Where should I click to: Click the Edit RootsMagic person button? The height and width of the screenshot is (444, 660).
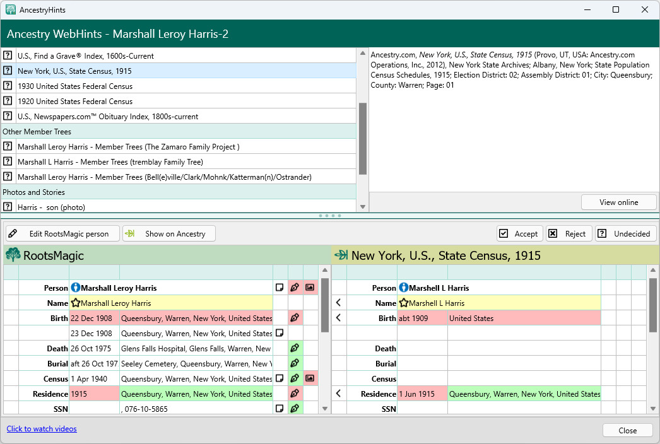(62, 233)
